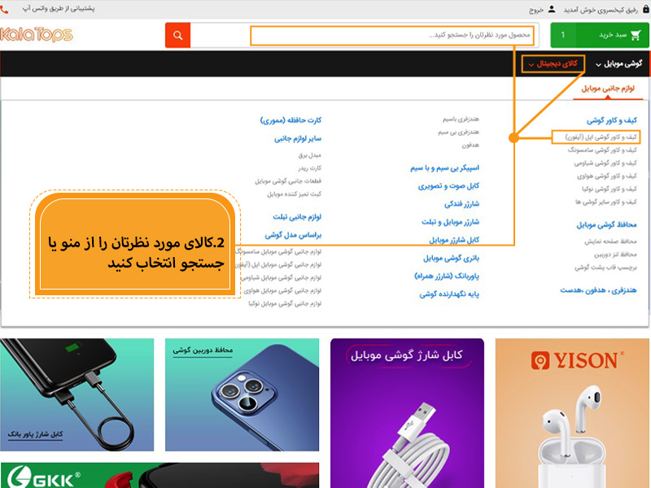Click the lock icon in the top bar
The image size is (651, 488).
click(x=645, y=10)
